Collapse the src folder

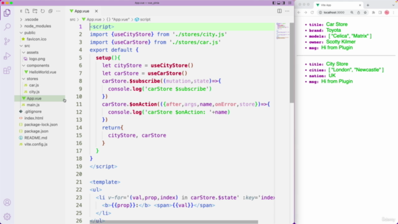[x=27, y=45]
